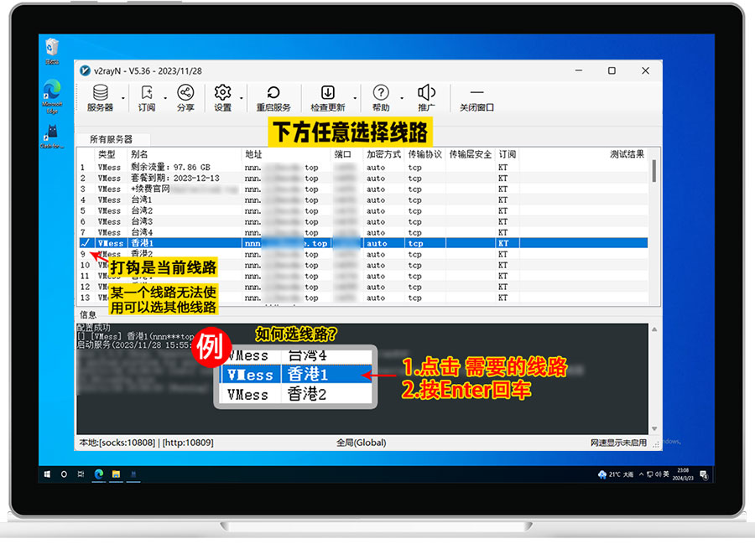This screenshot has width=755, height=544.
Task: Click the 推广 speaker icon
Action: [x=426, y=97]
